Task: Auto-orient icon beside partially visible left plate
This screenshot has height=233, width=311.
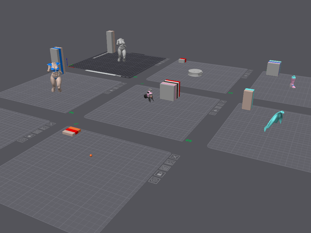Action: pyautogui.click(x=44, y=128)
